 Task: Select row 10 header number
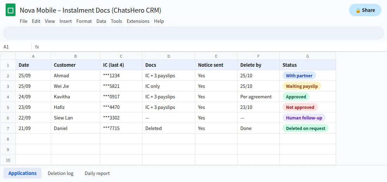(8, 160)
